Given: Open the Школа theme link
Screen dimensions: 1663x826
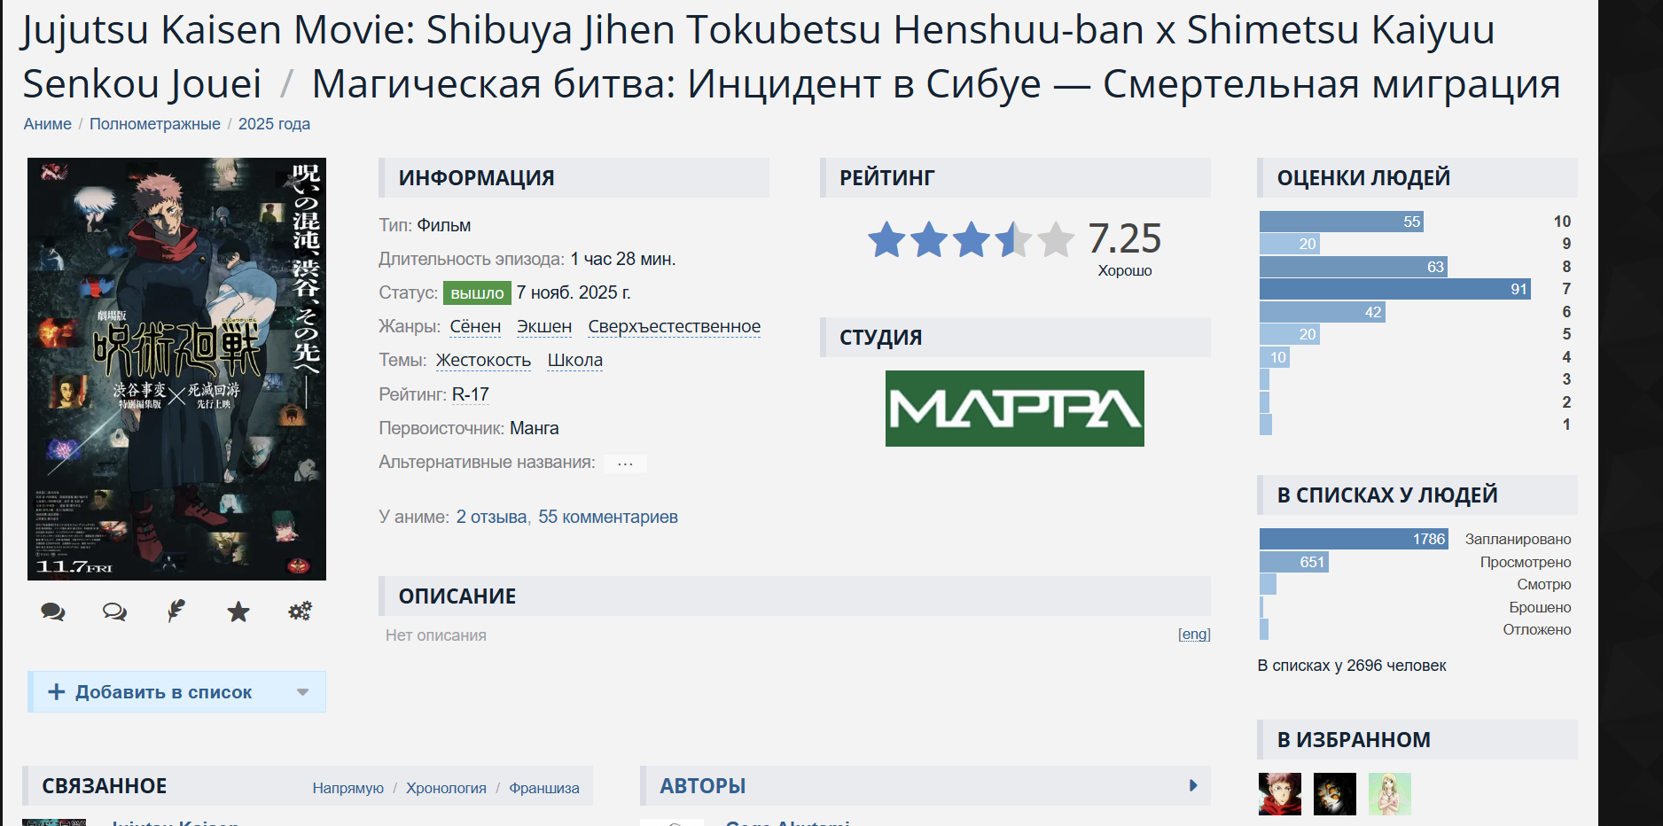Looking at the screenshot, I should [575, 361].
